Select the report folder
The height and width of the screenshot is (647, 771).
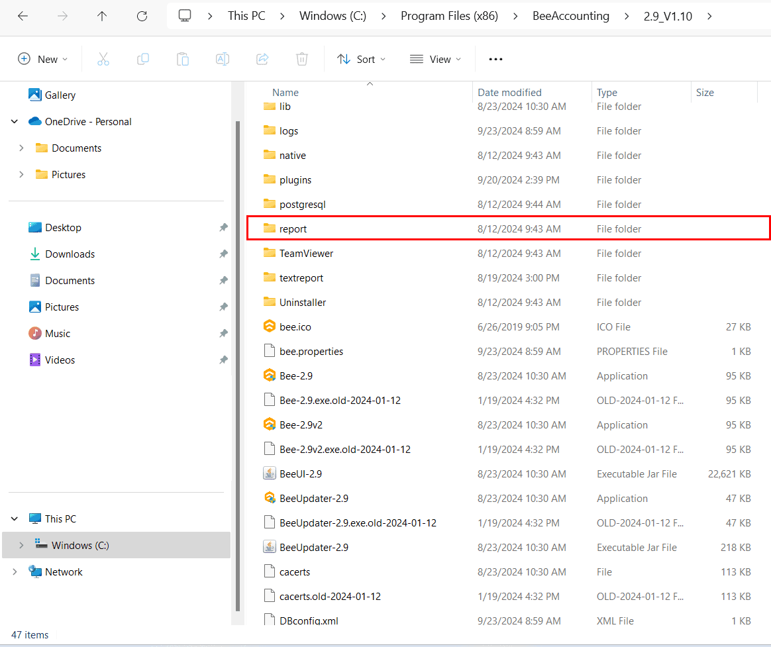[293, 228]
